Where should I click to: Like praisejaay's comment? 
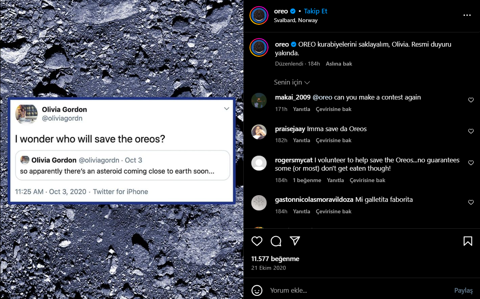click(x=471, y=131)
